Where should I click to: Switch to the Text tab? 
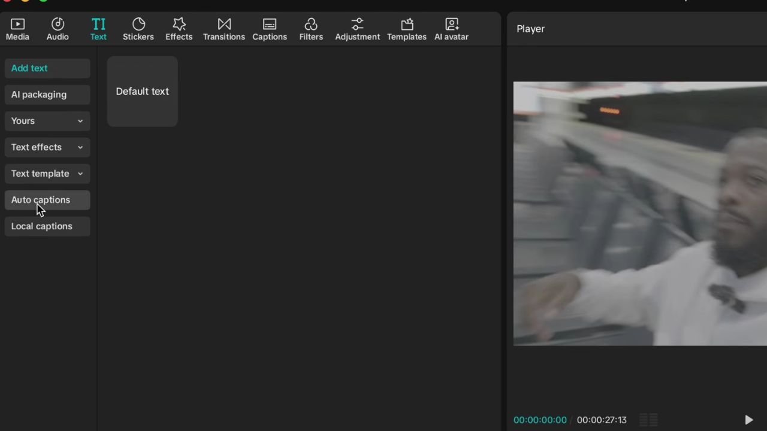pyautogui.click(x=98, y=28)
